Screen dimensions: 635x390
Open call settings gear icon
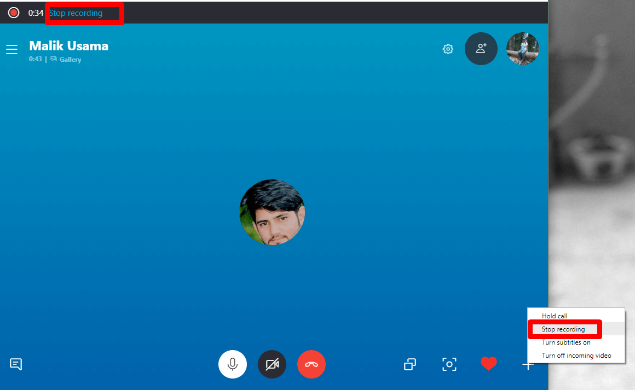point(448,49)
